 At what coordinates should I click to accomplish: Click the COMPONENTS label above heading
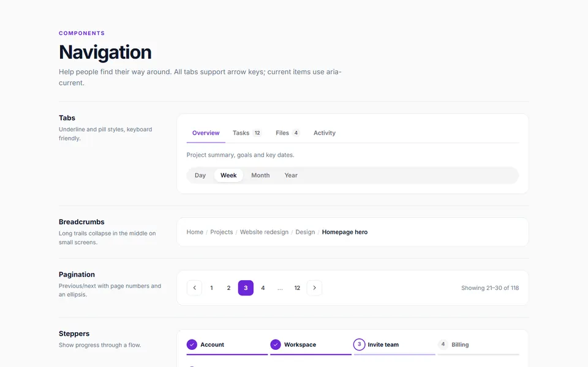81,33
